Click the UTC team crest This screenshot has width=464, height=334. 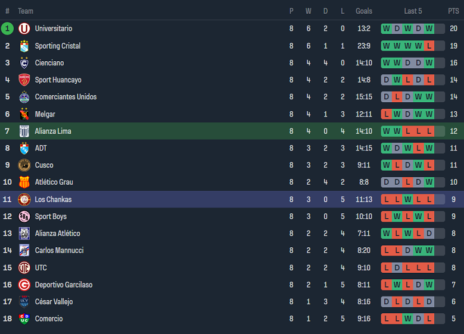pos(24,267)
